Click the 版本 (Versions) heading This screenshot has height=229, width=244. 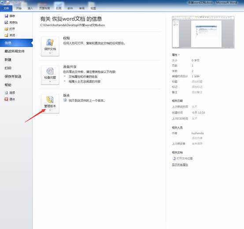pos(67,95)
